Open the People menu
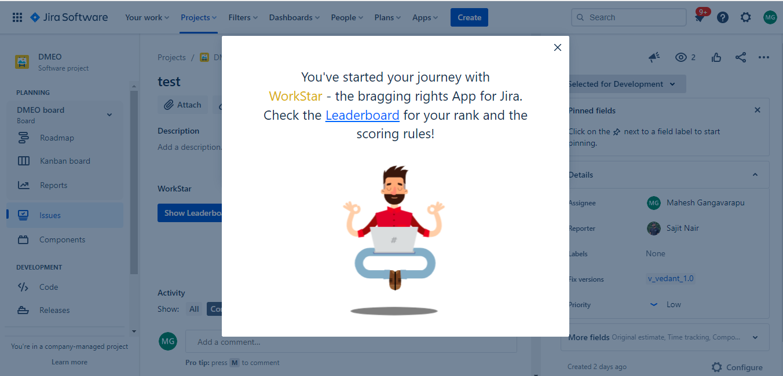 pyautogui.click(x=347, y=17)
